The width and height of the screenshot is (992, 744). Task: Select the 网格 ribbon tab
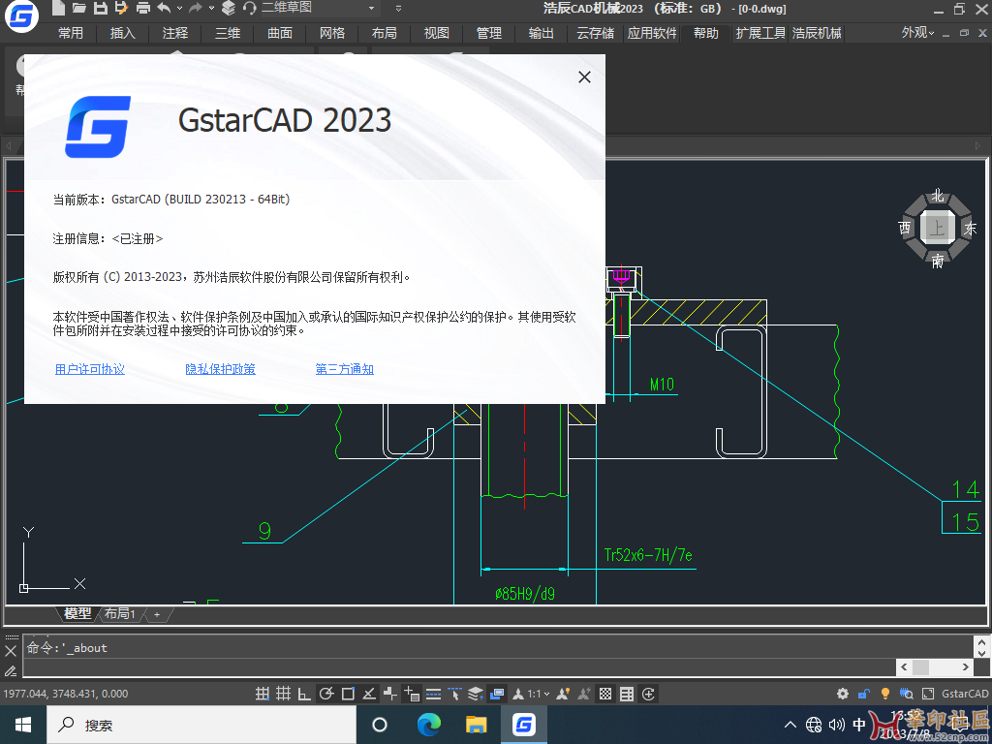[332, 33]
